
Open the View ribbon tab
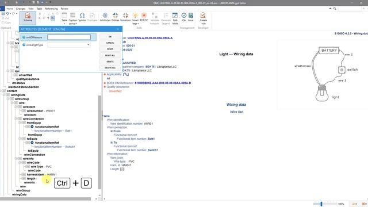tap(31, 9)
